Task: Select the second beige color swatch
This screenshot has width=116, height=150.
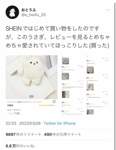Action: [x=17, y=113]
